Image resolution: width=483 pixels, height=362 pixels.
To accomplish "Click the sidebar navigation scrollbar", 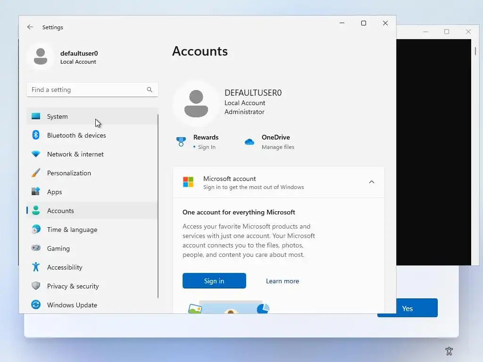I will pos(158,206).
